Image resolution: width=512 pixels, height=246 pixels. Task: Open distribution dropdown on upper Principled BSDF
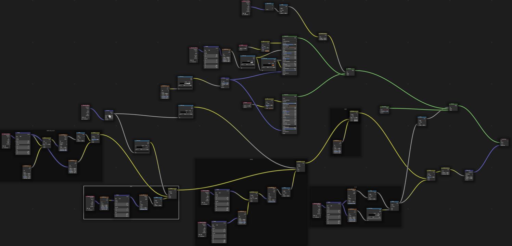290,40
